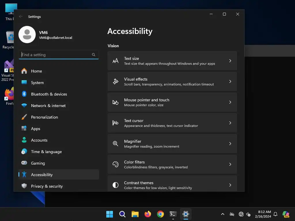Click the Contrast themes half-circle icon
The height and width of the screenshot is (221, 295).
[116, 185]
